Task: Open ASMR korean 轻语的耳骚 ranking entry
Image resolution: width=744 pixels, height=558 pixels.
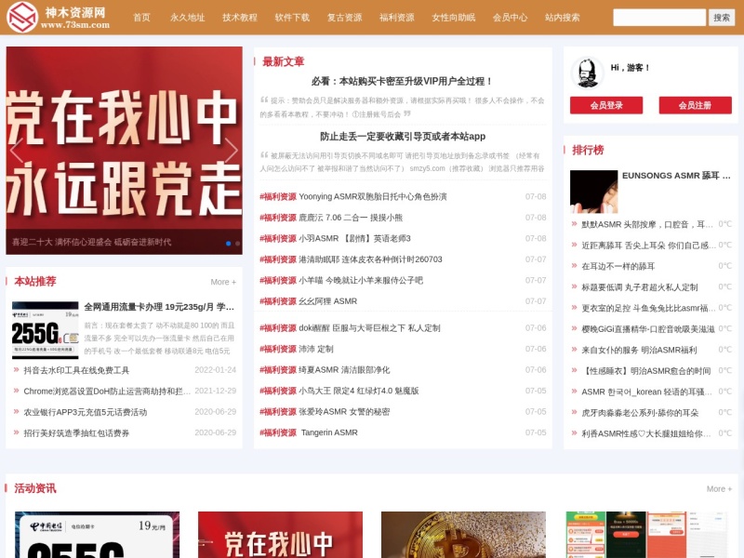Action: (646, 392)
